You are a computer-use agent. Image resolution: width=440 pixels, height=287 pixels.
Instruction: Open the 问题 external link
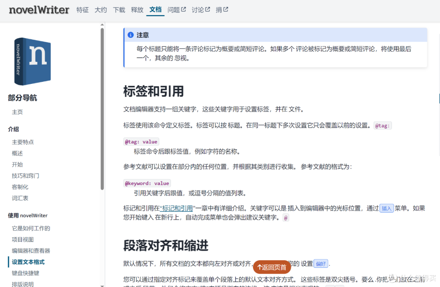click(x=176, y=10)
